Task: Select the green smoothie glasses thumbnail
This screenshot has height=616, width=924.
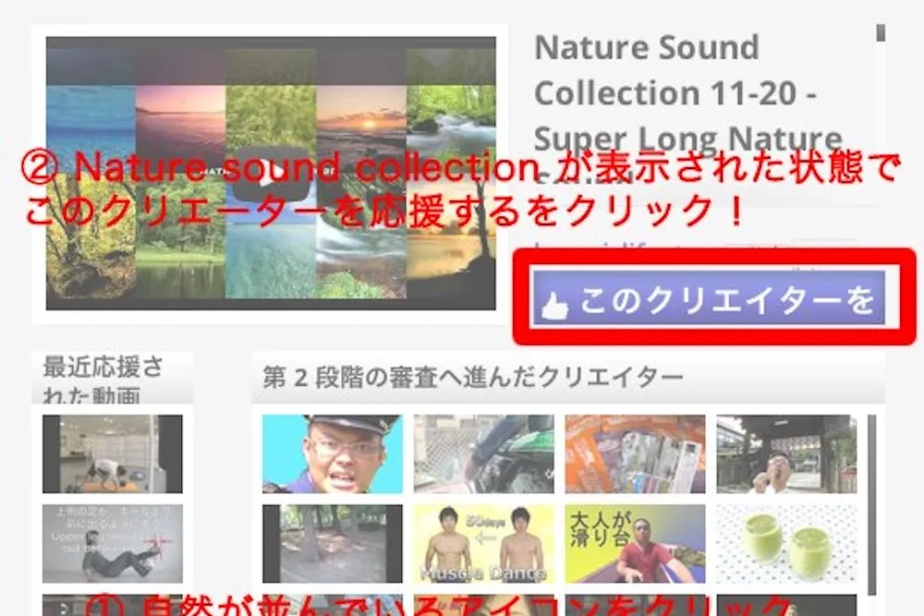Action: (786, 543)
